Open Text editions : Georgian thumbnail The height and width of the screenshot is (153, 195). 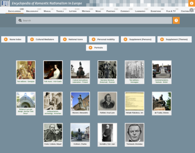[x=26, y=70]
